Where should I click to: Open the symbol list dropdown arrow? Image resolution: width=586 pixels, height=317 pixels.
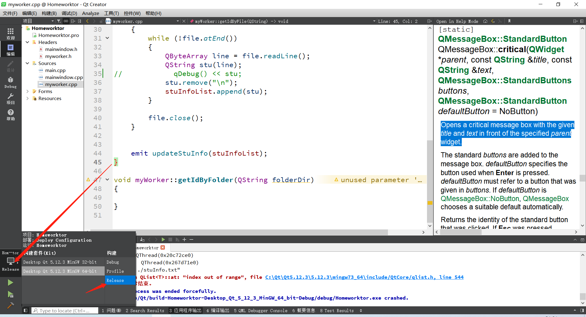pyautogui.click(x=374, y=21)
